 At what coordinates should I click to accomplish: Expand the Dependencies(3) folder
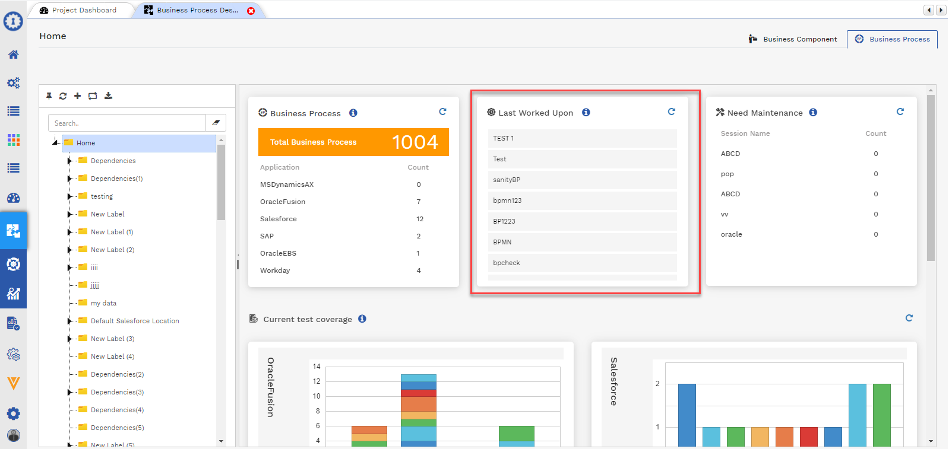pos(69,392)
